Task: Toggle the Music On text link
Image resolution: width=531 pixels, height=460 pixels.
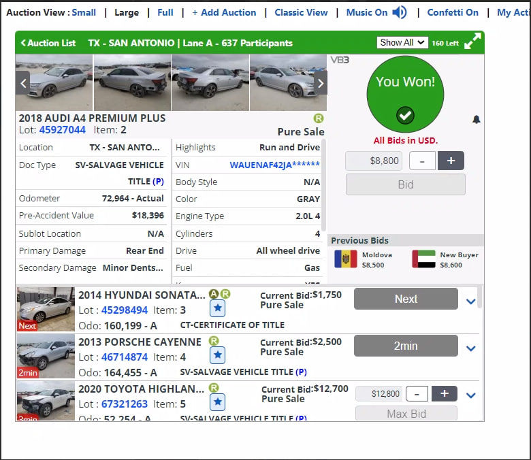Action: click(x=367, y=12)
